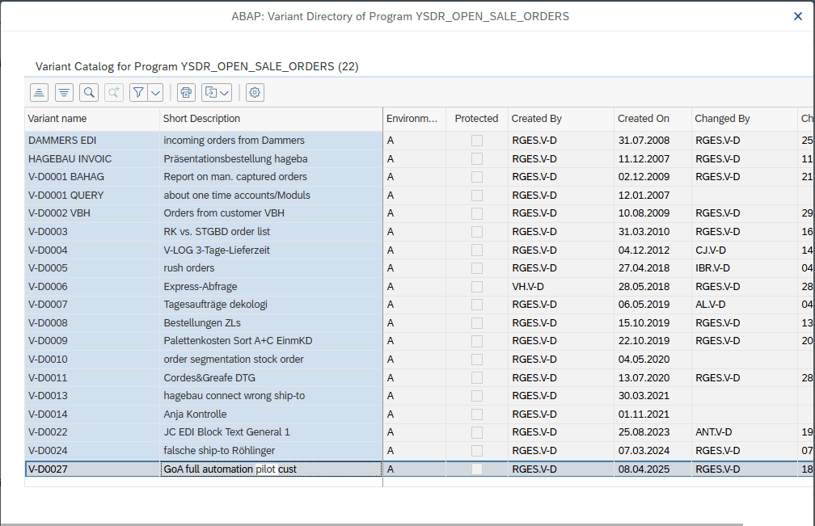Click Changed By value AL.V-D
The height and width of the screenshot is (526, 815).
(711, 305)
